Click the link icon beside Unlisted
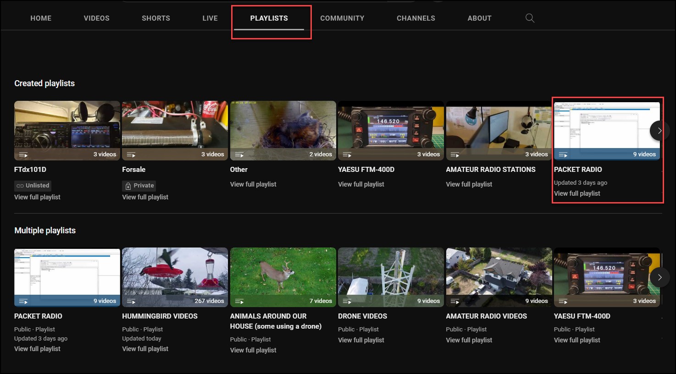Viewport: 676px width, 374px height. tap(20, 186)
